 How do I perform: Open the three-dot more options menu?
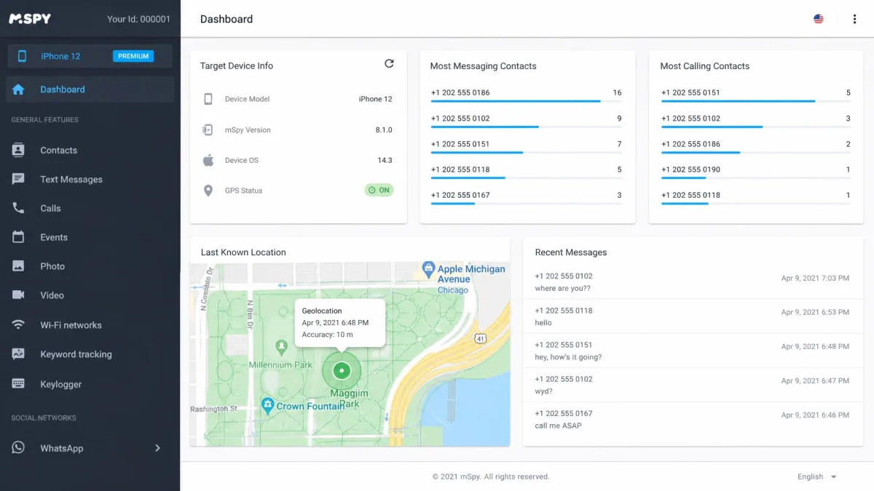click(854, 19)
